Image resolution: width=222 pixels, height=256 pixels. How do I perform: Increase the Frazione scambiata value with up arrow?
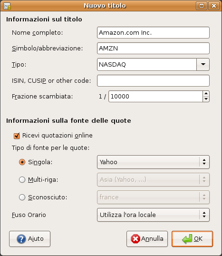pyautogui.click(x=206, y=94)
